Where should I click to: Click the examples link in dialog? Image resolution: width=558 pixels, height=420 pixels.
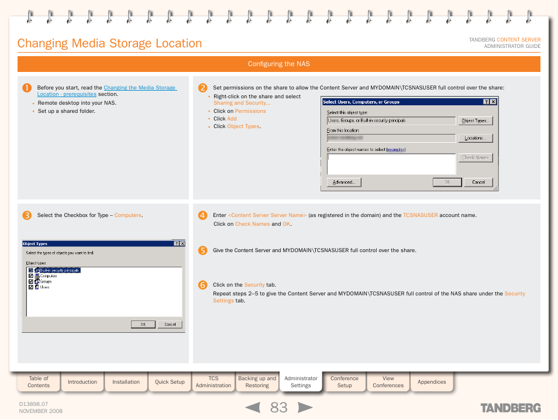pos(396,150)
